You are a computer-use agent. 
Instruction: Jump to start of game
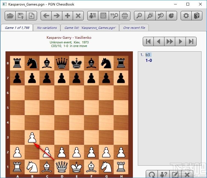[148, 41]
